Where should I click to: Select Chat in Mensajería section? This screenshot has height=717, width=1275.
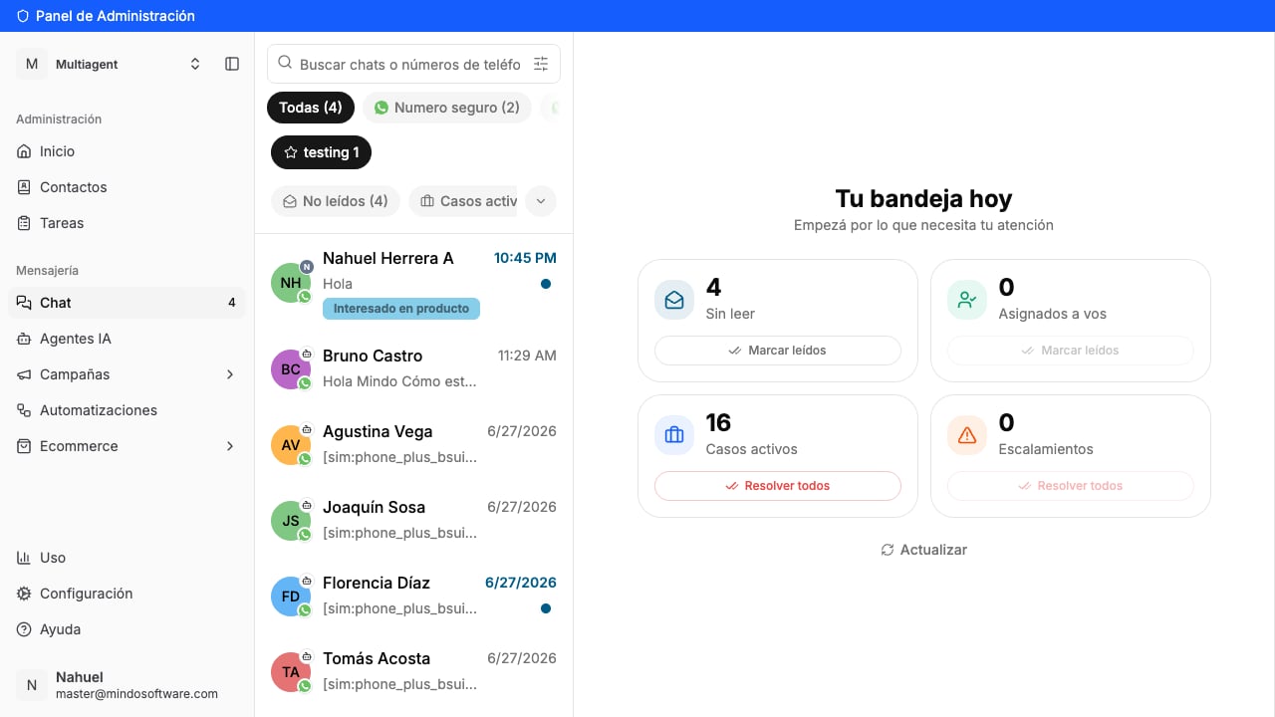tap(127, 303)
